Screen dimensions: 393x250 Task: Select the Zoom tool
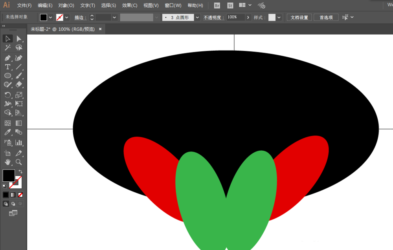click(x=19, y=162)
